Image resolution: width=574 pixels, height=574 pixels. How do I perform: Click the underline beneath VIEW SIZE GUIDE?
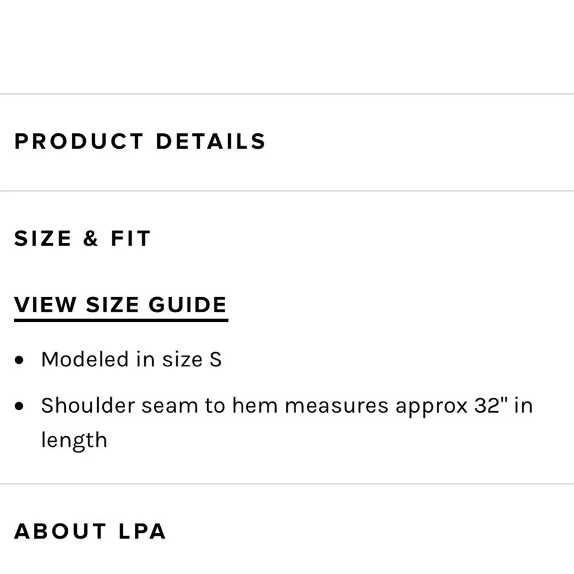pos(121,319)
